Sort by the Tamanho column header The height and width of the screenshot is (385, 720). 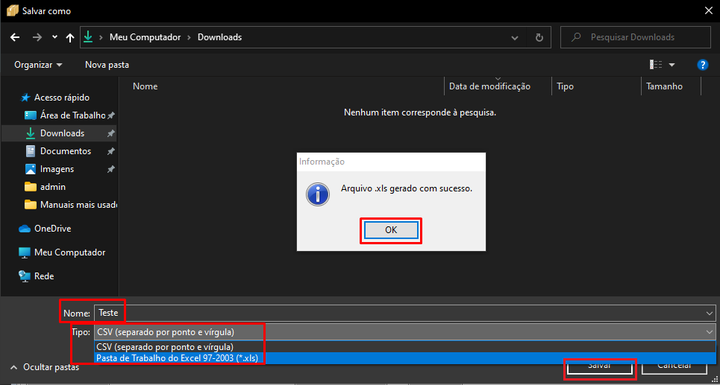(x=664, y=86)
